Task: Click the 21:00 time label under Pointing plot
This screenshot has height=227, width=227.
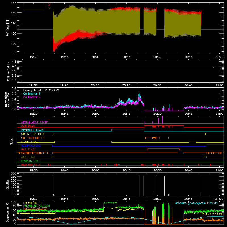Action: [219, 57]
